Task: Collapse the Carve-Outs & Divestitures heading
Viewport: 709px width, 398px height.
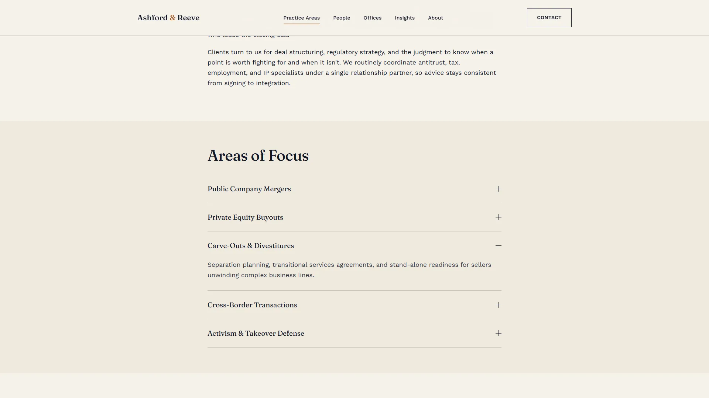Action: coord(354,245)
